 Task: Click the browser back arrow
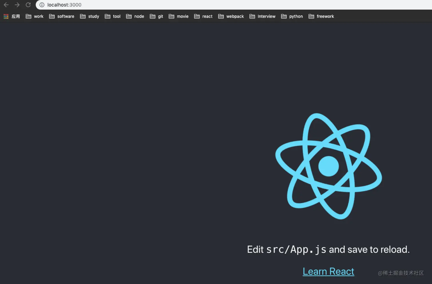point(6,5)
